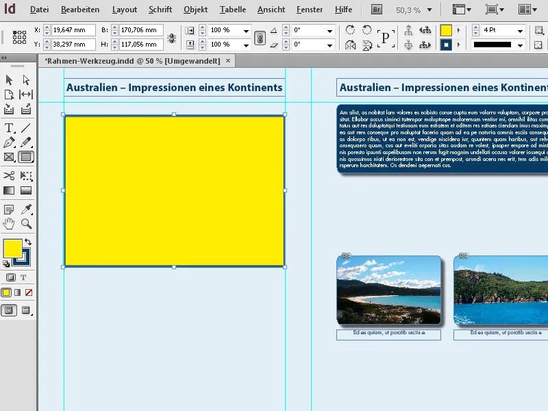Choose the Rectangle frame tool
548x411 pixels.
pos(9,158)
